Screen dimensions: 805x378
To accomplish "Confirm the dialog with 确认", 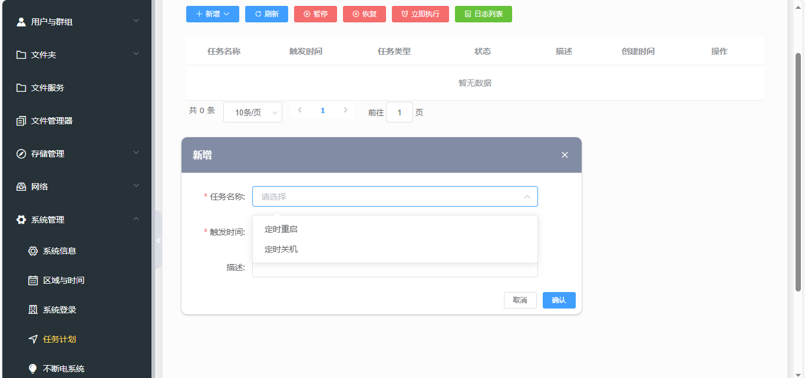I will (x=558, y=300).
